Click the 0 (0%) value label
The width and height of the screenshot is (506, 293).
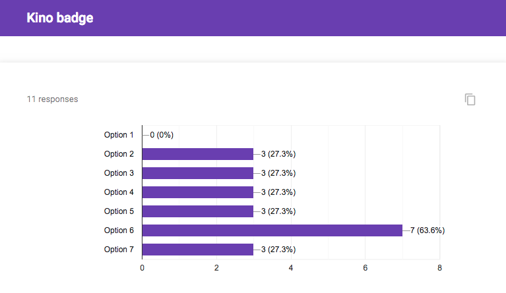tap(162, 135)
